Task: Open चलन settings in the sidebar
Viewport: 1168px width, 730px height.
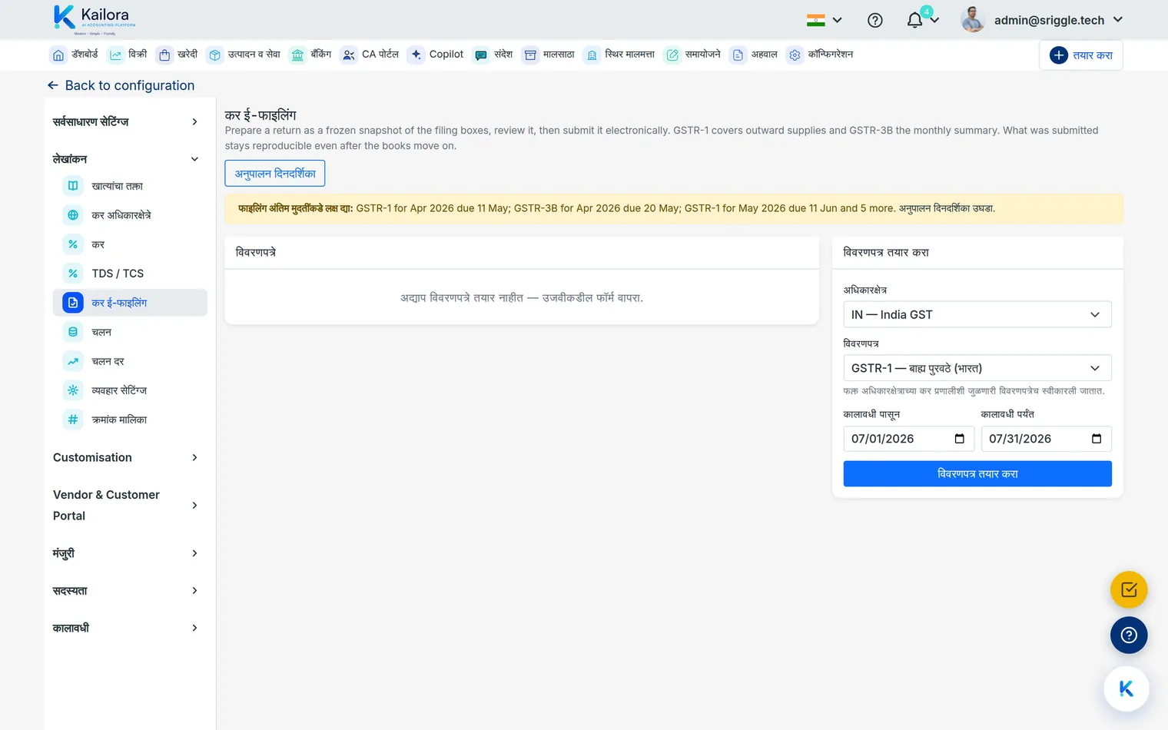Action: click(x=130, y=332)
